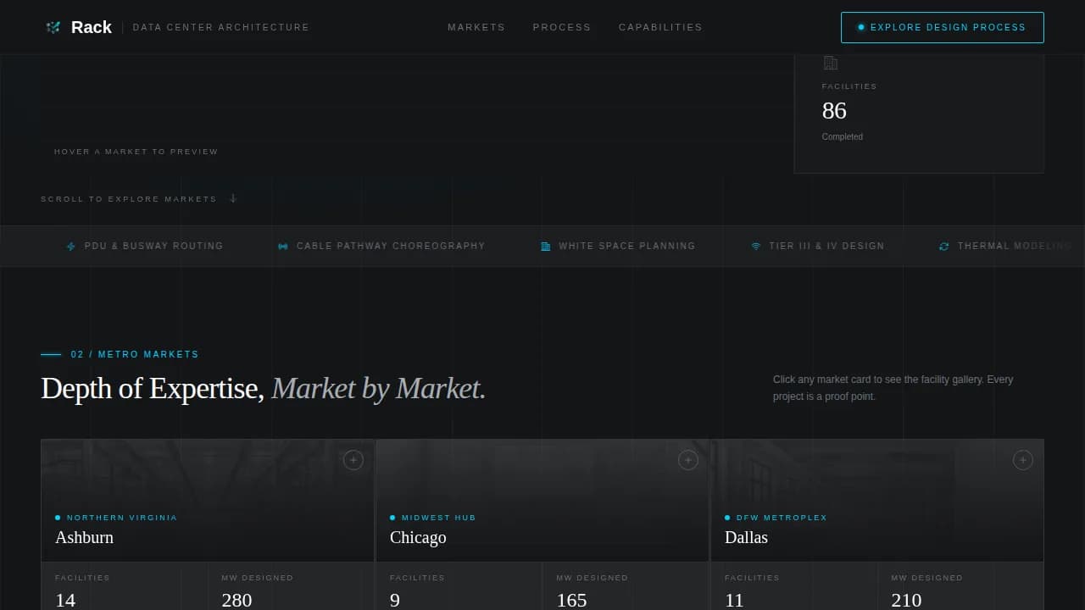Click 'NORTHERN VIRGINIA' label
This screenshot has height=610, width=1085.
122,518
